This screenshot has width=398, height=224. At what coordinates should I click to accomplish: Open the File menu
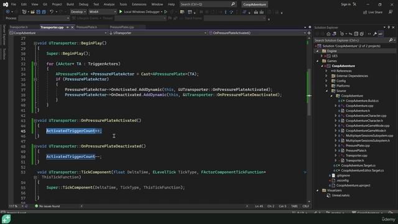coord(14,4)
